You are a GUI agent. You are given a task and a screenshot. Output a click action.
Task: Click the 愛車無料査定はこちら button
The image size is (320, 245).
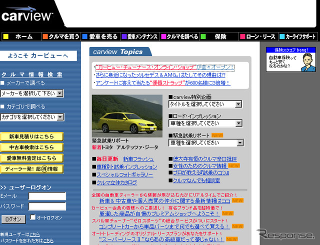[31, 158]
